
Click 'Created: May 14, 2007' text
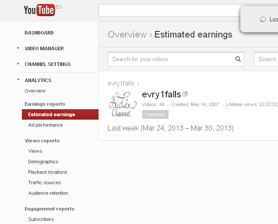[195, 104]
